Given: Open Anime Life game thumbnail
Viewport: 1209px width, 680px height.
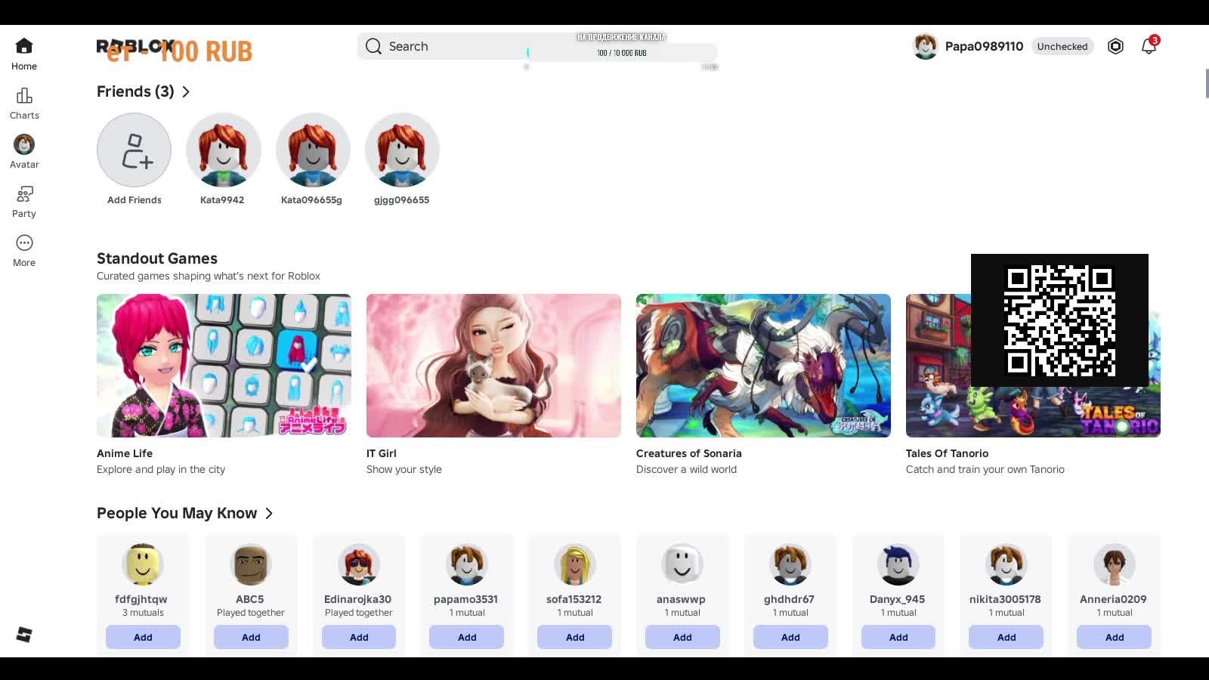Looking at the screenshot, I should click(224, 366).
